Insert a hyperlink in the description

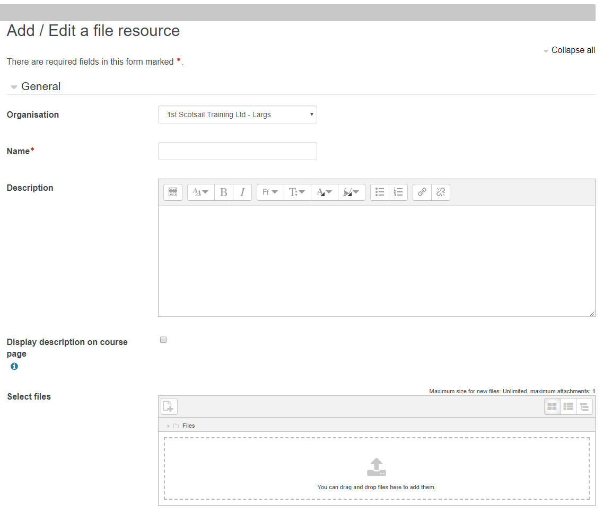click(422, 192)
